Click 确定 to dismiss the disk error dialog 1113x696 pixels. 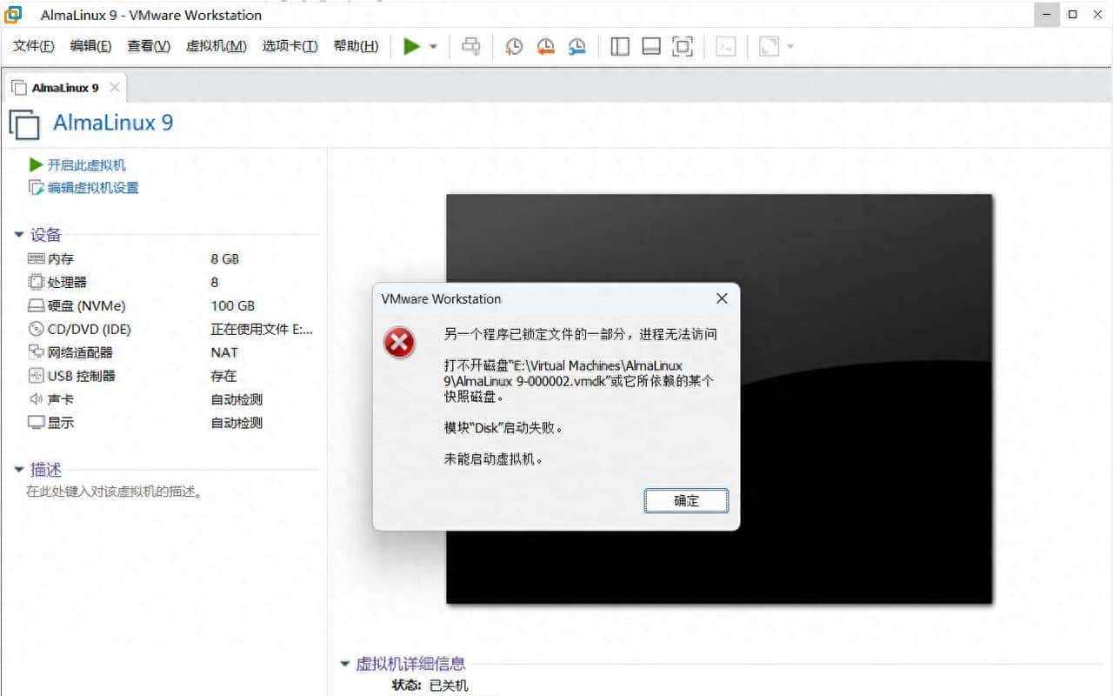coord(686,500)
